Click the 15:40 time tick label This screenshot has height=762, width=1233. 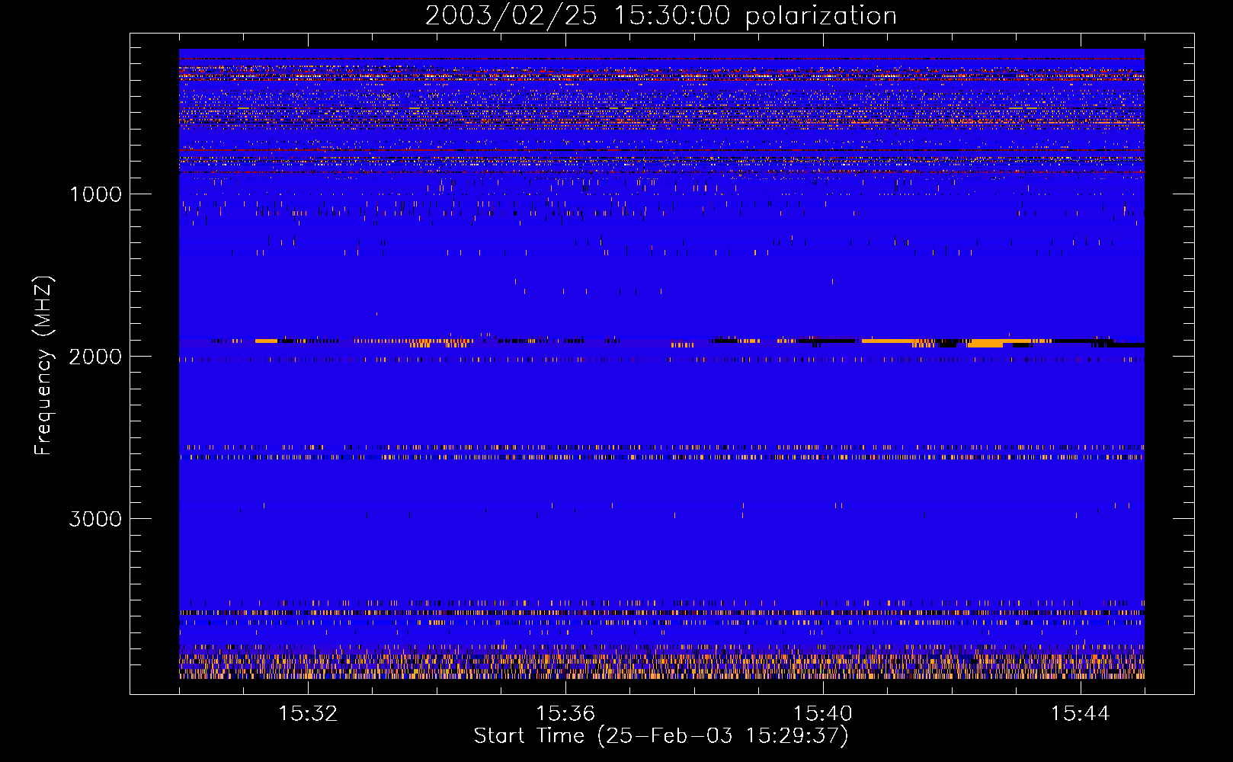(823, 714)
